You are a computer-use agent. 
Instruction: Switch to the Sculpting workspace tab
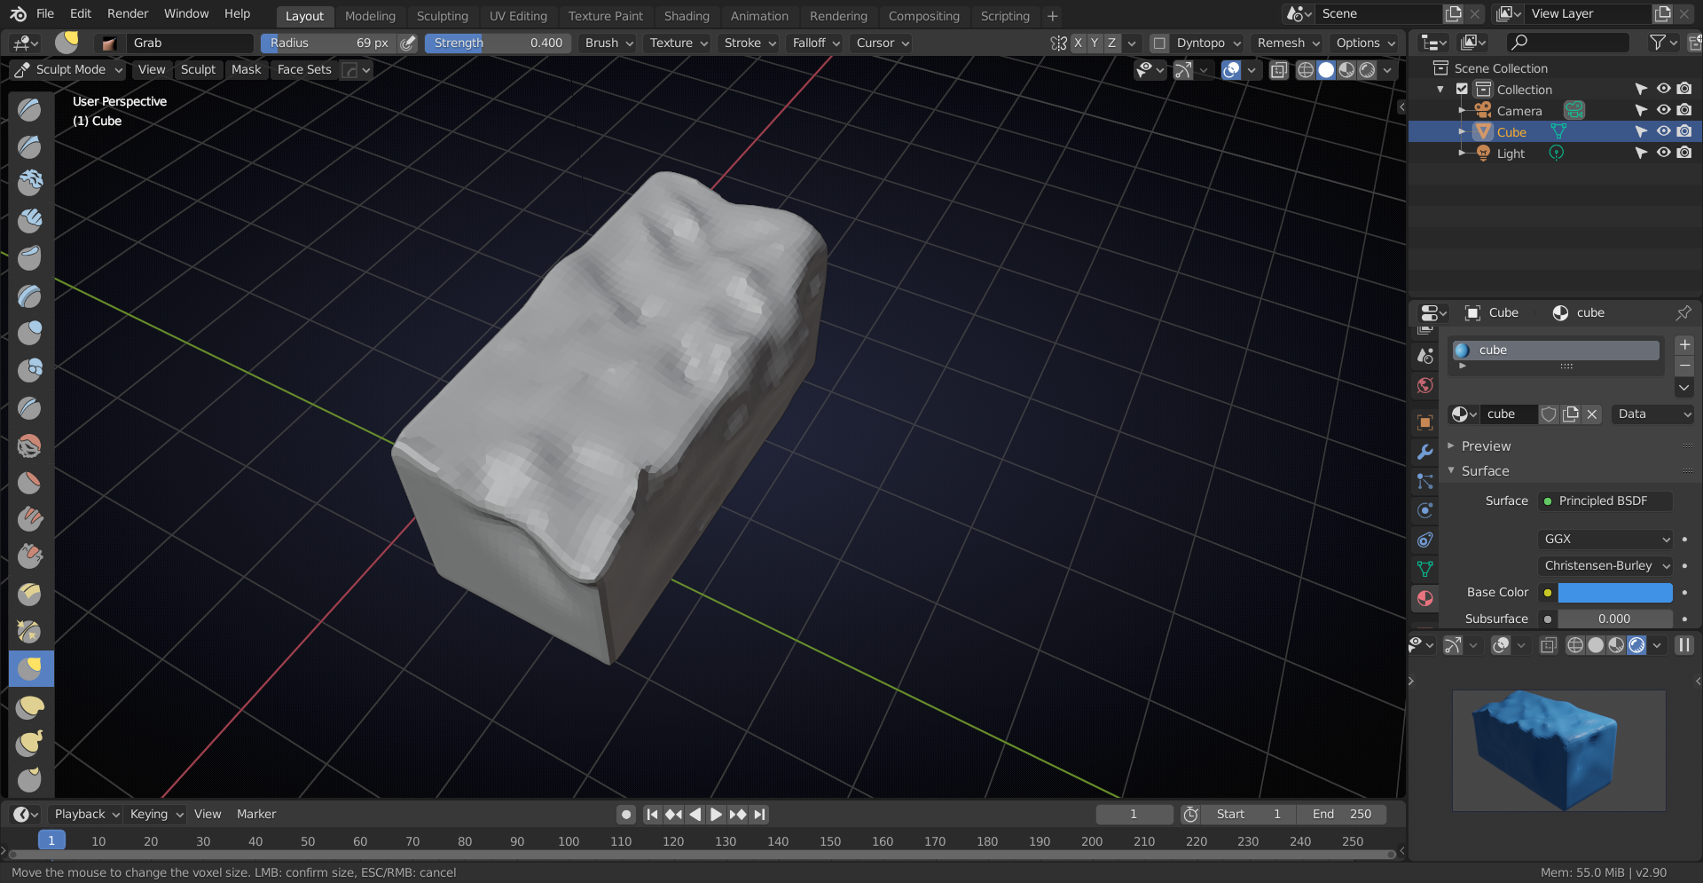443,16
